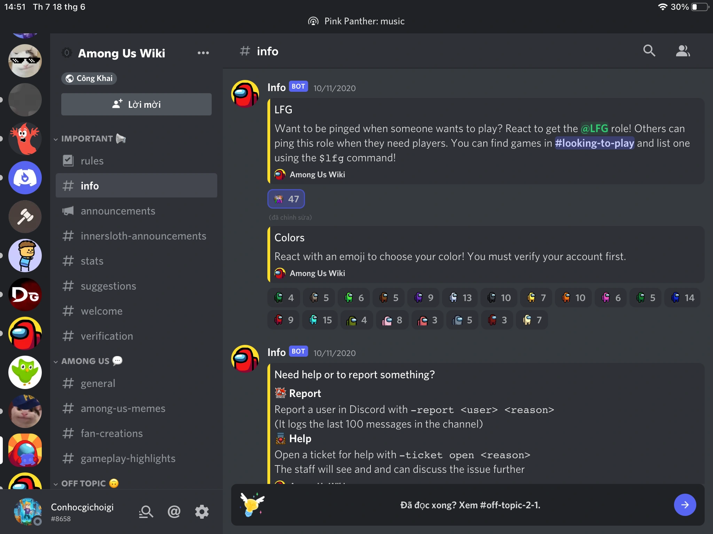The width and height of the screenshot is (713, 534).
Task: Open the announcements channel
Action: 118,211
